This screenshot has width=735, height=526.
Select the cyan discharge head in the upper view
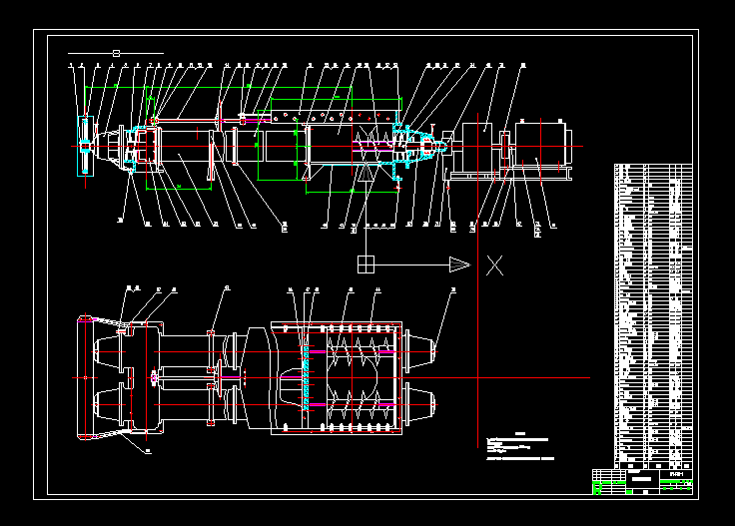pyautogui.click(x=418, y=146)
